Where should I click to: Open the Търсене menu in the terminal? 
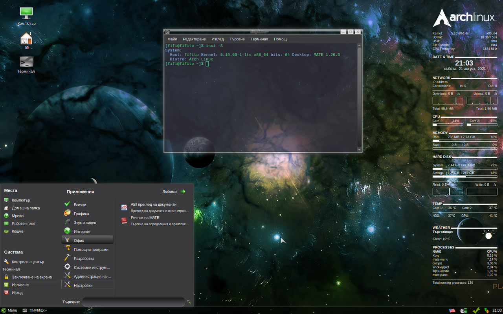(237, 39)
